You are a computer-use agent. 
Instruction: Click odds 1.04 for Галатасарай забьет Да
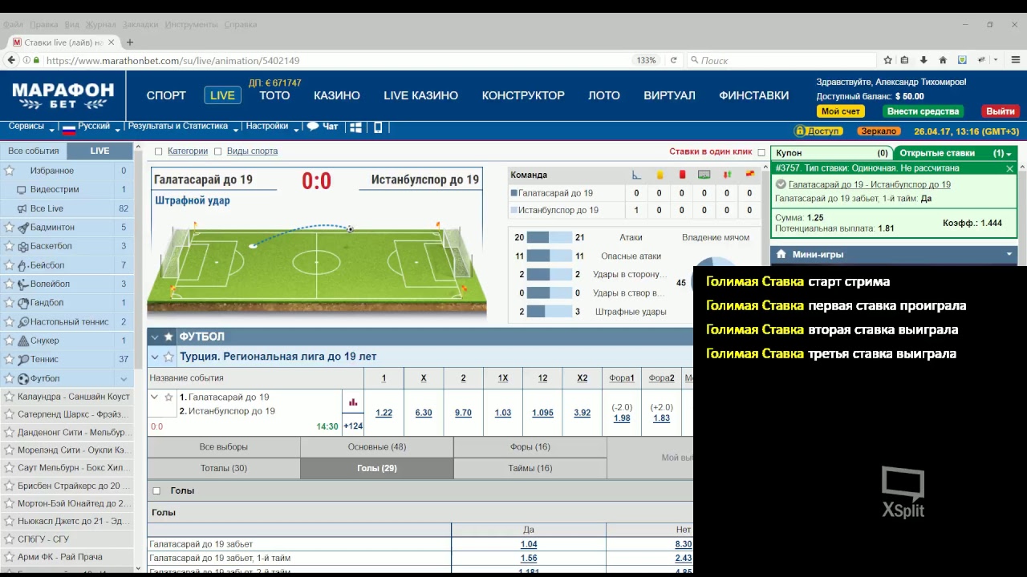click(x=529, y=544)
